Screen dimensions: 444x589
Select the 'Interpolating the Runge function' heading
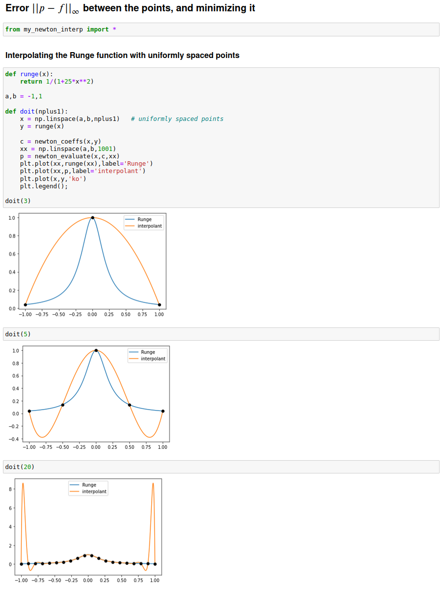[122, 56]
